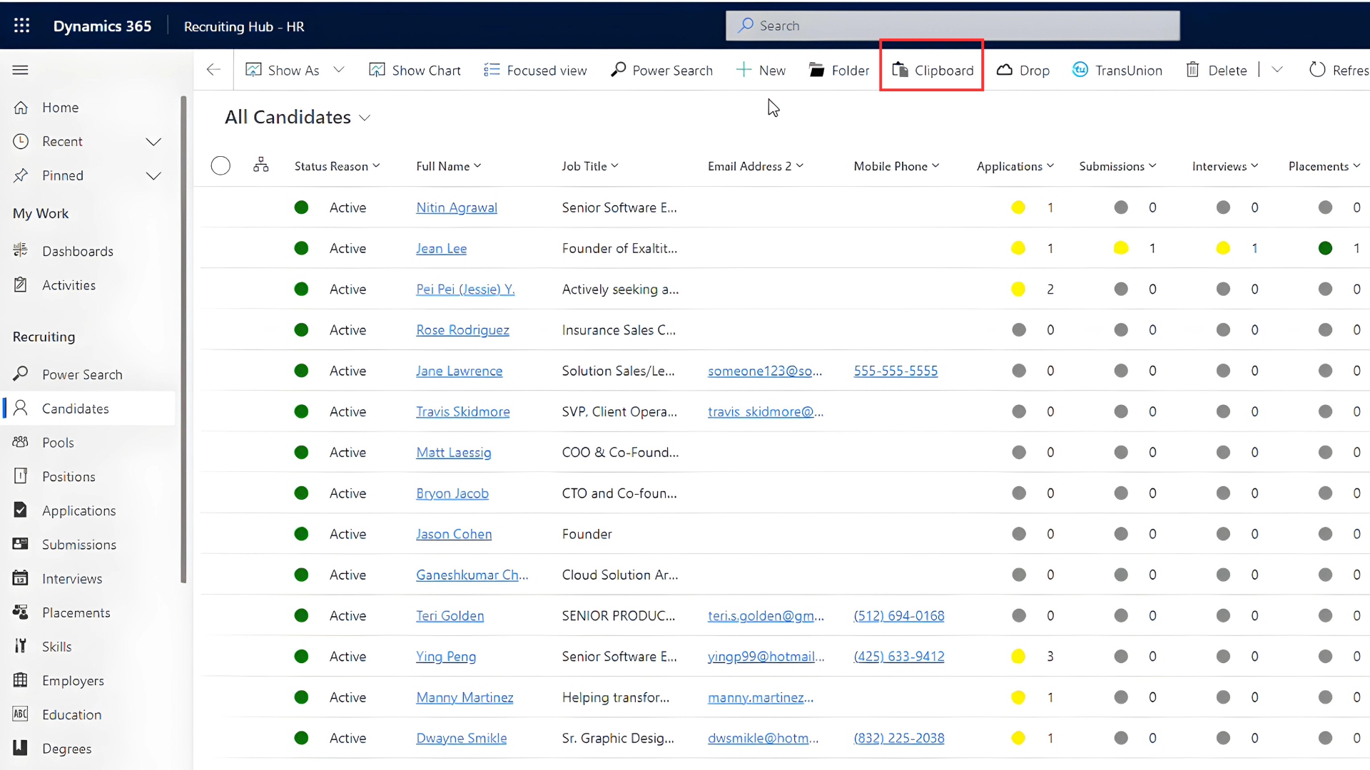
Task: Click the hierarchy icon in grid header
Action: 261,165
